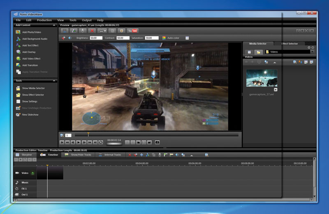Screen dimensions: 329x214
Task: Click Show Settings in Tools
Action: click(30, 101)
